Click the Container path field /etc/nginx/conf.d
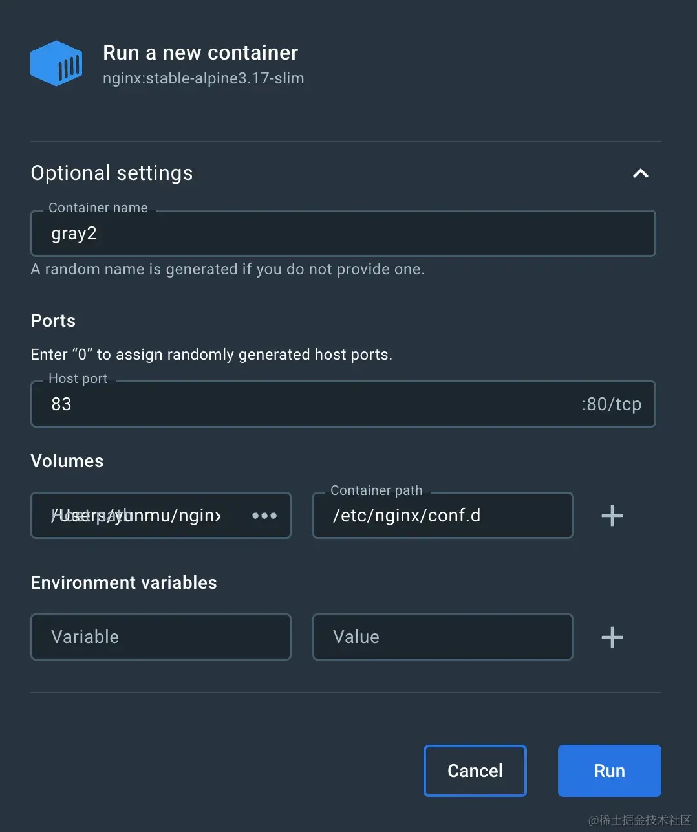The image size is (697, 832). 442,516
